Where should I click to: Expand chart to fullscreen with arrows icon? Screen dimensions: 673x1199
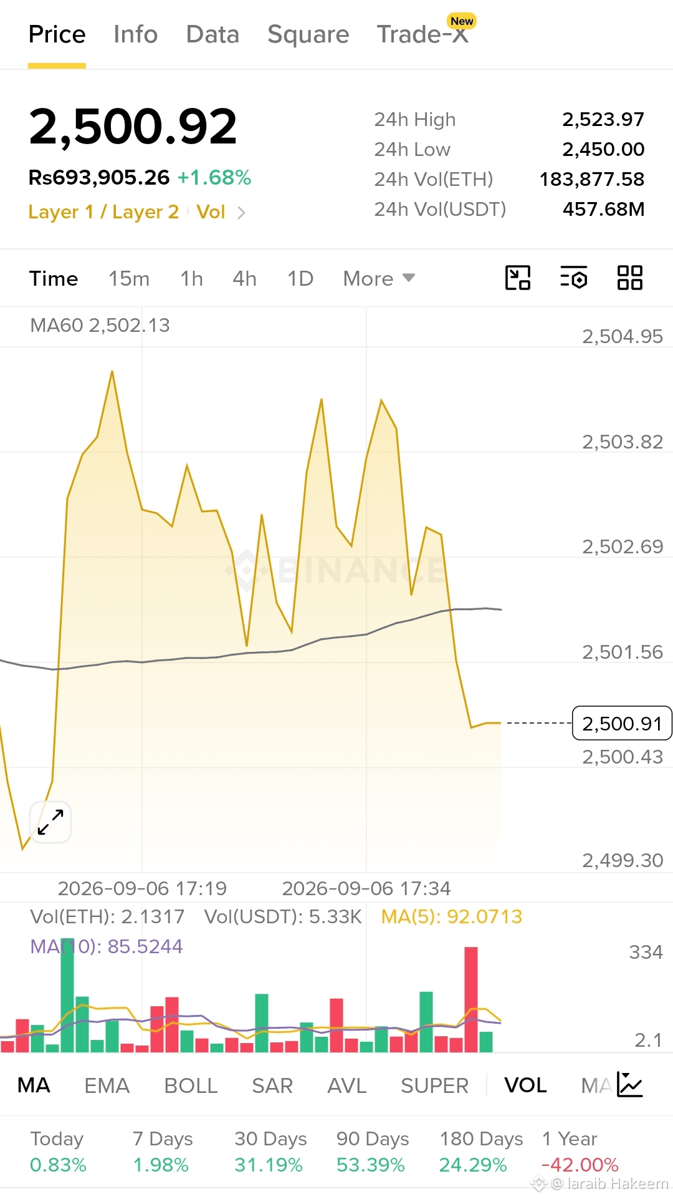pyautogui.click(x=50, y=822)
